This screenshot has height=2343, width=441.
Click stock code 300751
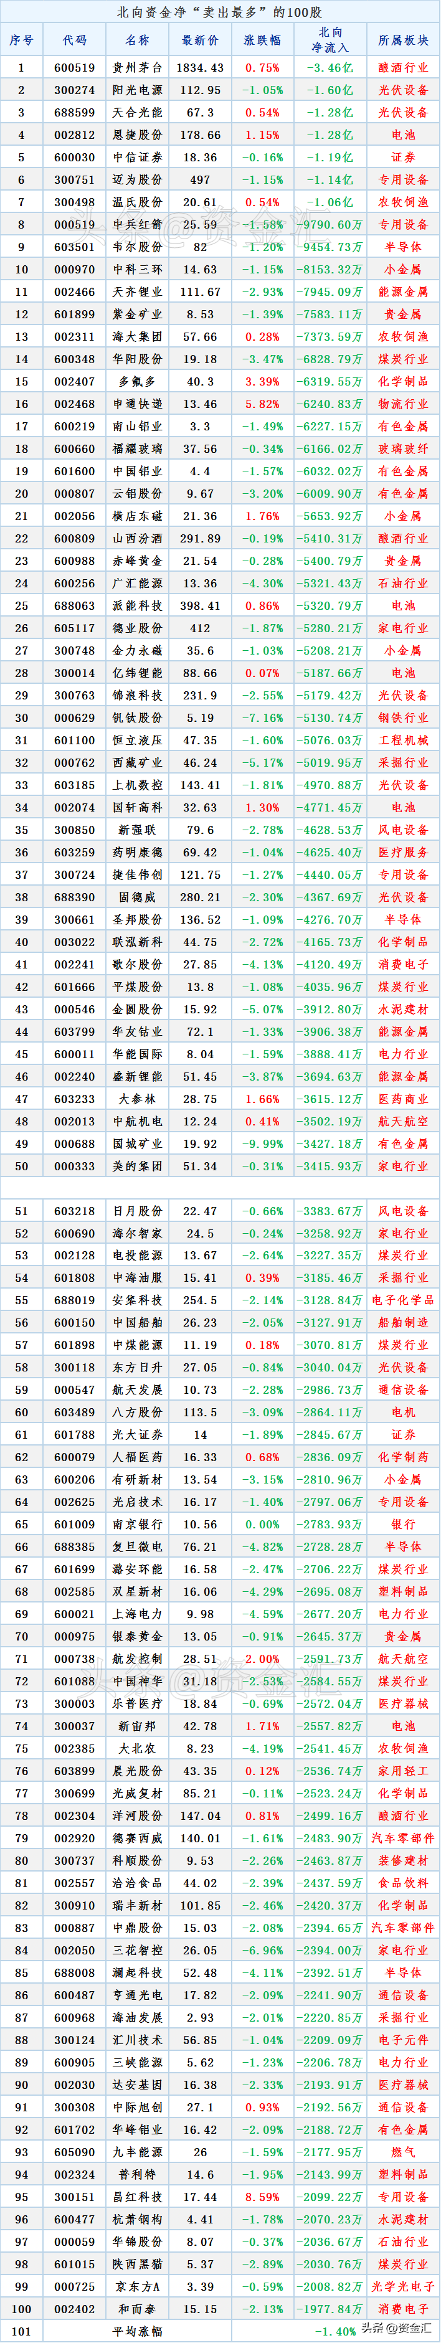click(x=75, y=179)
